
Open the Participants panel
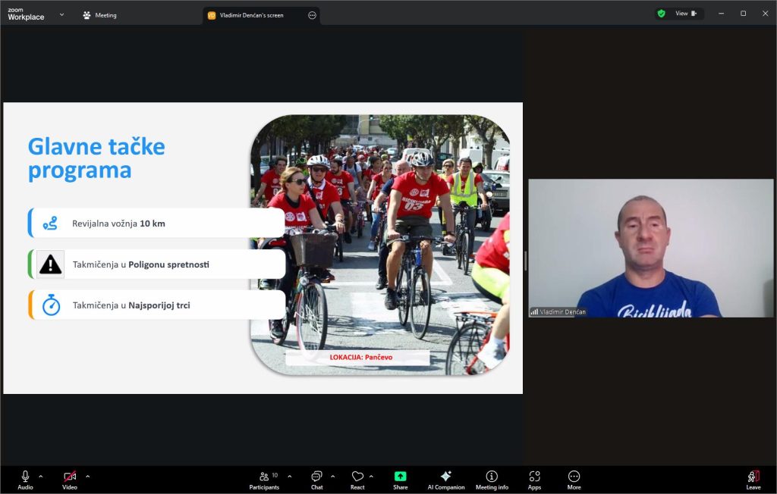tap(264, 480)
